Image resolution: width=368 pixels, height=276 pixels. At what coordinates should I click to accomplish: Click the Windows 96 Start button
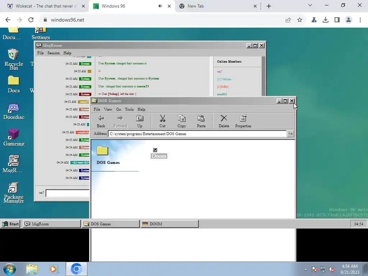[10, 224]
